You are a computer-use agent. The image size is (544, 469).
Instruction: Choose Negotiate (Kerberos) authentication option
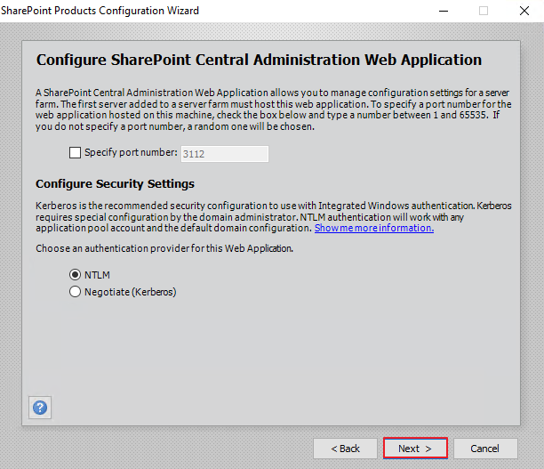click(x=75, y=292)
